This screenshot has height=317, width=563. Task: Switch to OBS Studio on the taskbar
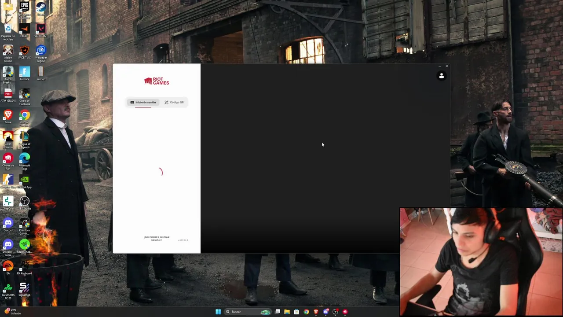pos(335,312)
